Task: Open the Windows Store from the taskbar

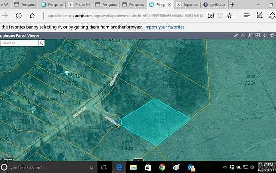Action: pyautogui.click(x=148, y=167)
